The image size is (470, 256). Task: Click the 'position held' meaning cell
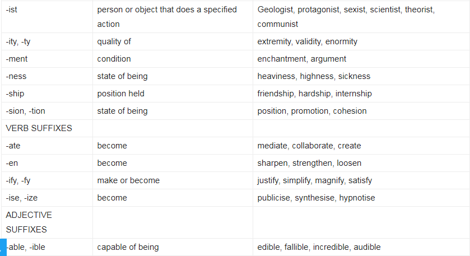173,94
